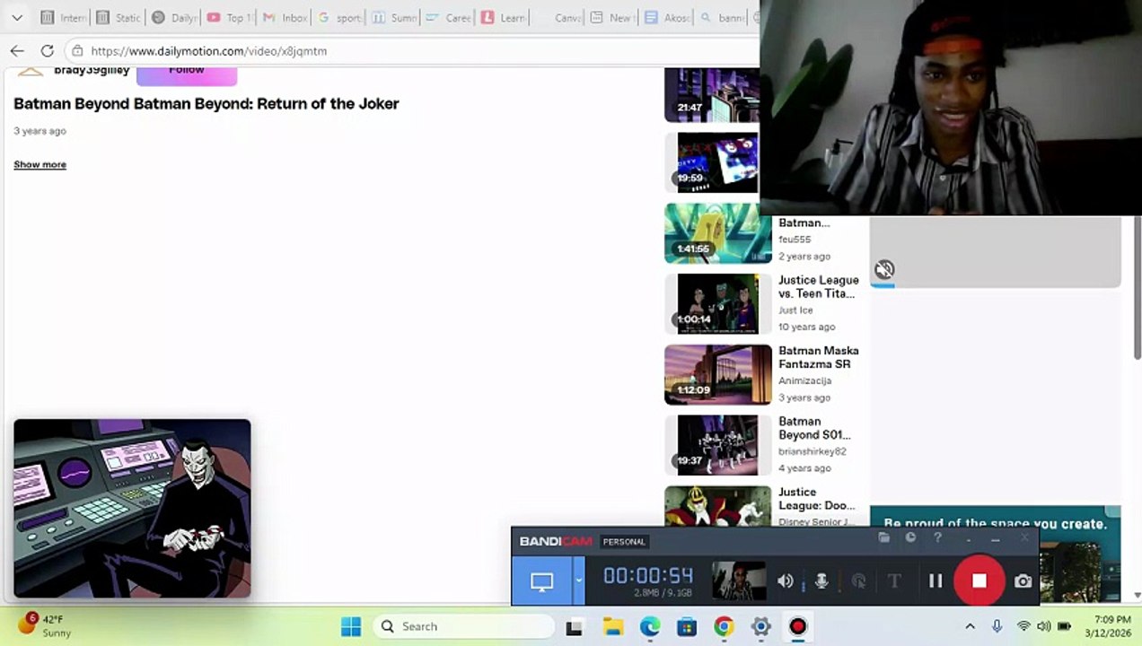Unmute the advertisement video

pos(884,269)
